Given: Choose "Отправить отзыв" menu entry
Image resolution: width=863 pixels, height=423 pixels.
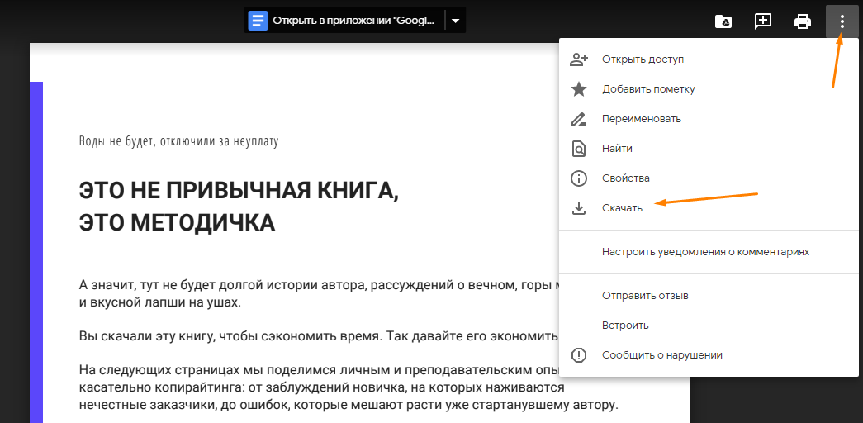Looking at the screenshot, I should [645, 296].
